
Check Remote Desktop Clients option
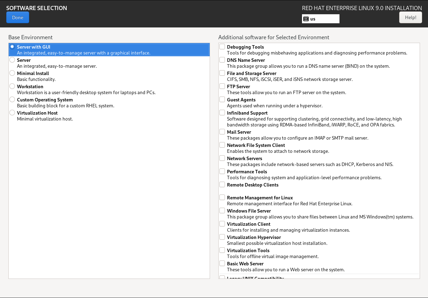222,185
